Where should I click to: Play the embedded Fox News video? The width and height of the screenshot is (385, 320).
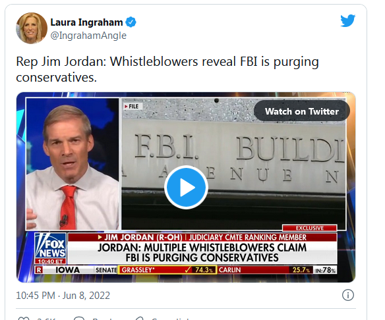[186, 188]
